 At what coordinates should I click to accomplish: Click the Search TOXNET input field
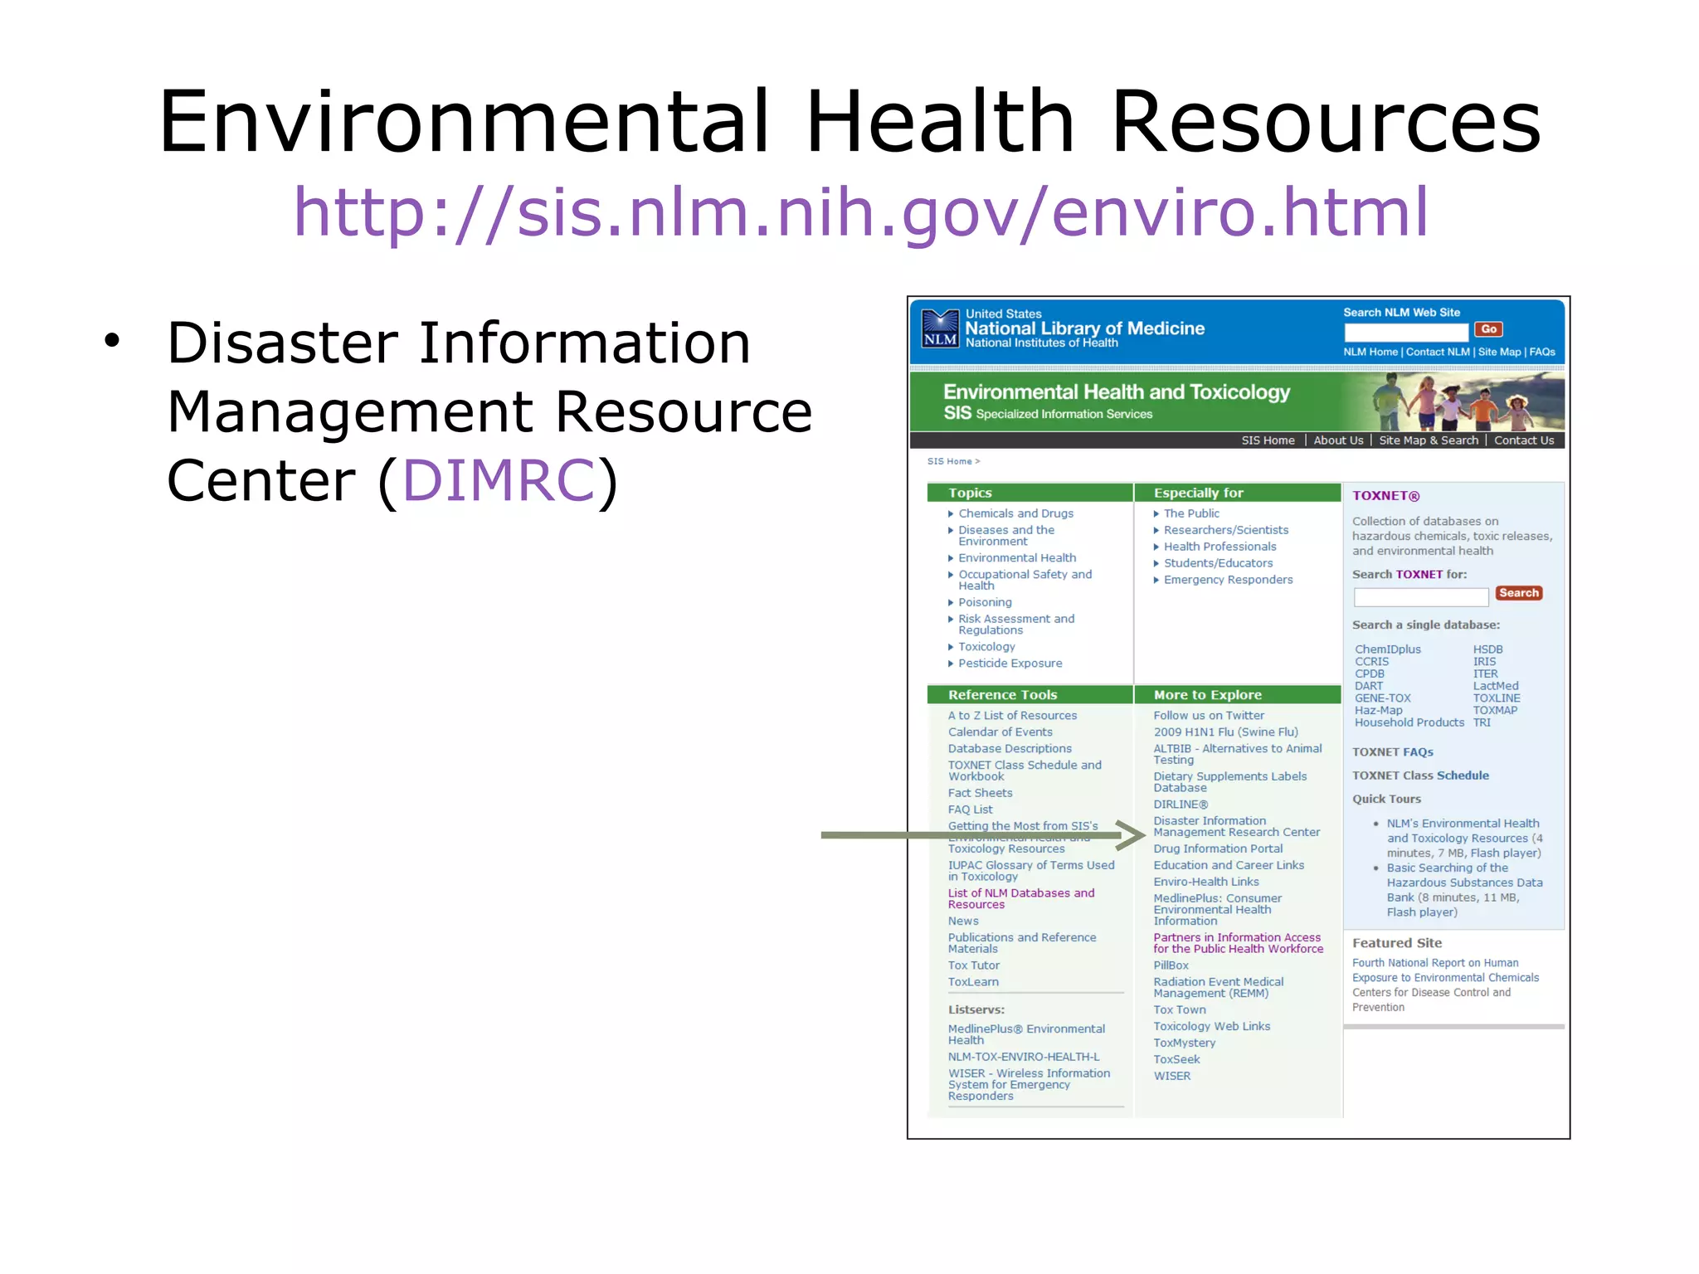1420,596
